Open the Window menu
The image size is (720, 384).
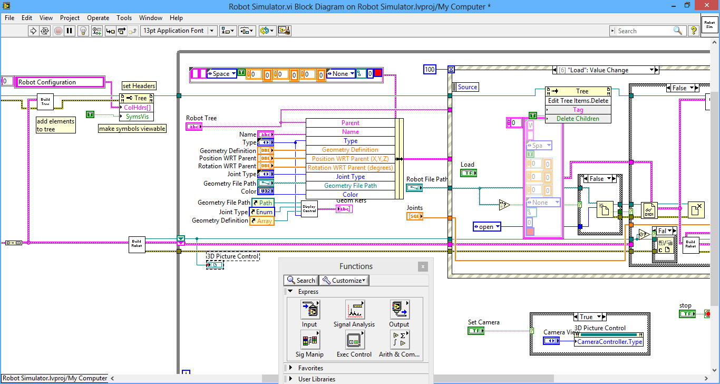point(151,17)
